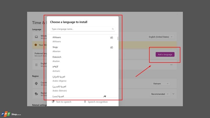Click the Text-to-speech legend icon
Viewport: 210px width, 118px height.
tap(53, 102)
